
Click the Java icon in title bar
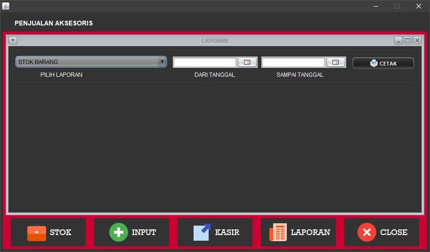6,6
